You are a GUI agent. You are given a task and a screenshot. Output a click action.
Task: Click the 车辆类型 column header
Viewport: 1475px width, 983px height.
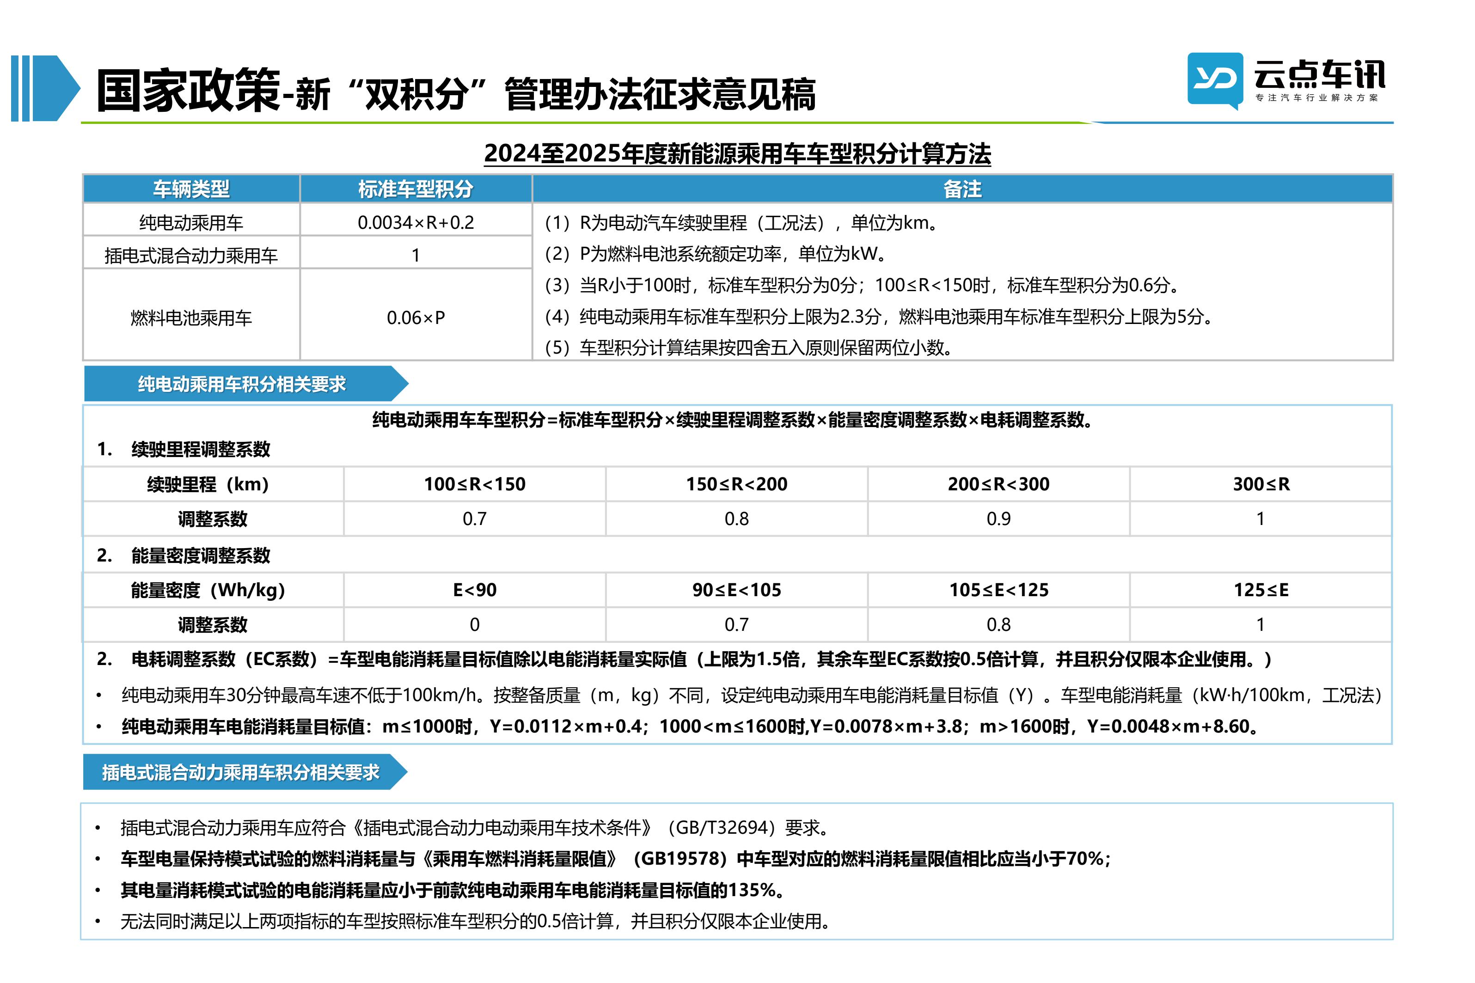[x=191, y=189]
